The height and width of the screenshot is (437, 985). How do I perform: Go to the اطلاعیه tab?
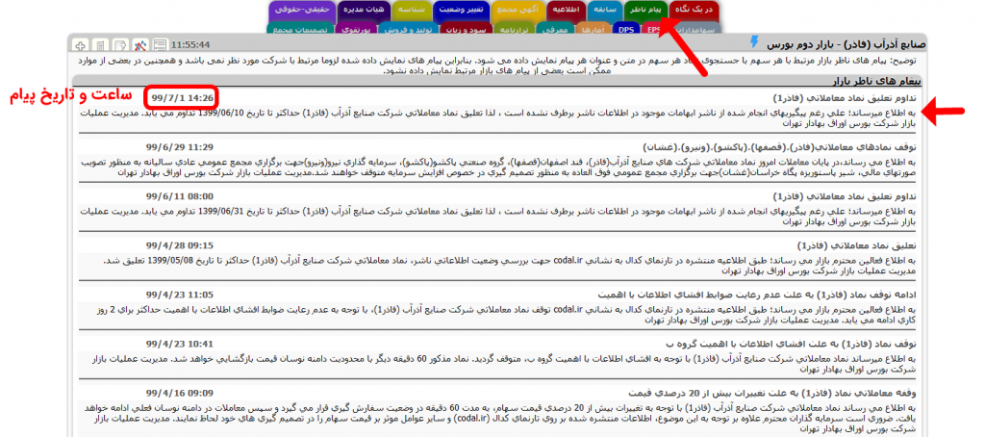(566, 11)
